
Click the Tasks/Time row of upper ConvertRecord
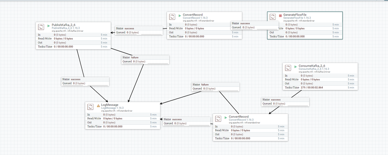coord(204,36)
